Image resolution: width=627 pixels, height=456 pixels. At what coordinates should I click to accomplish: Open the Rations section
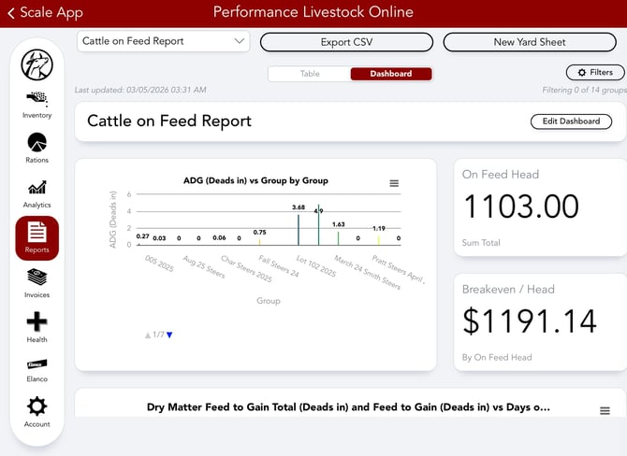[x=36, y=148]
